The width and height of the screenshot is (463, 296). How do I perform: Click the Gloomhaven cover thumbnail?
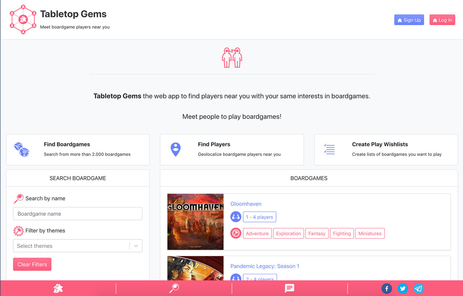pos(195,222)
